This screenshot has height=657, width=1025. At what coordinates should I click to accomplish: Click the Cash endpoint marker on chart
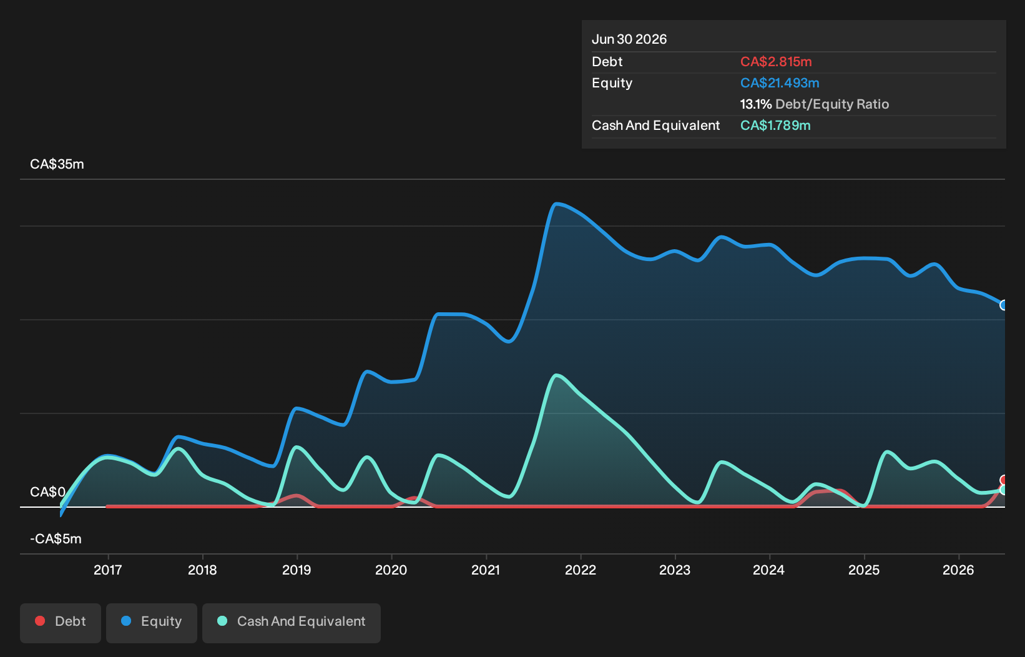click(x=1004, y=490)
